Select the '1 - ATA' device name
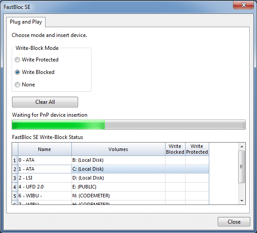The height and width of the screenshot is (233, 257). pos(45,169)
